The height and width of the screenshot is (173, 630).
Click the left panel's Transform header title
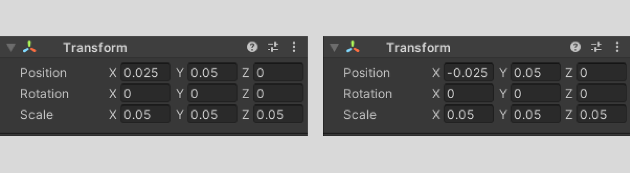95,48
